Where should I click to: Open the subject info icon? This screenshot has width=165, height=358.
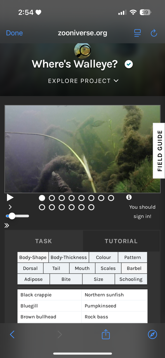click(x=129, y=197)
